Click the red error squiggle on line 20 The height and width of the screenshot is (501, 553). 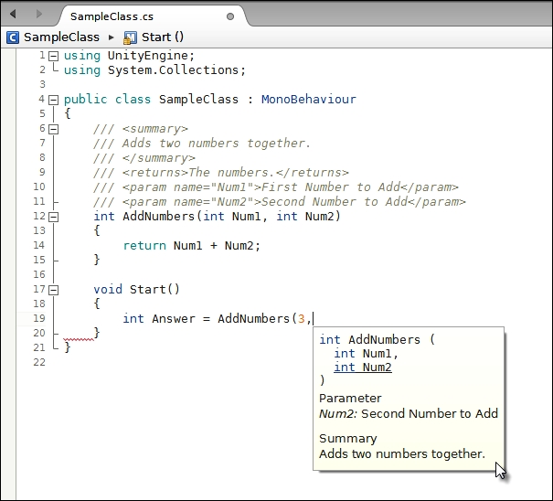tap(76, 337)
